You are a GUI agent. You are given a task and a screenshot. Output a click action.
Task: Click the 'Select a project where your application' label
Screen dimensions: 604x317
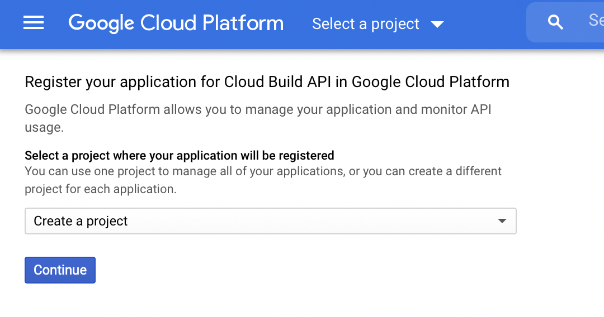(180, 156)
